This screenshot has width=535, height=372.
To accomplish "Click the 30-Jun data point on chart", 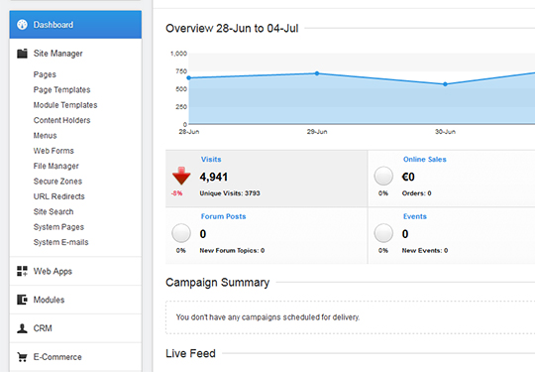I will tap(445, 84).
